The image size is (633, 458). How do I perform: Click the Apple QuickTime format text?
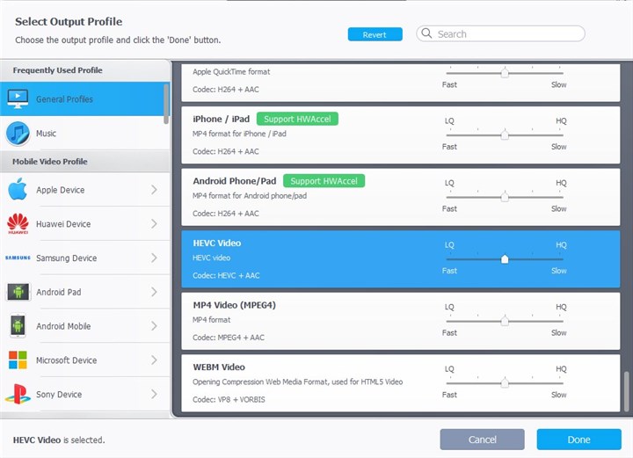pos(231,72)
